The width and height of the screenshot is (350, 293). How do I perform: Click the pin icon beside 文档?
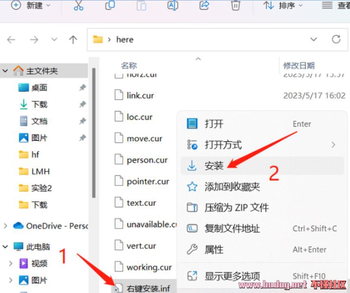[x=83, y=121]
